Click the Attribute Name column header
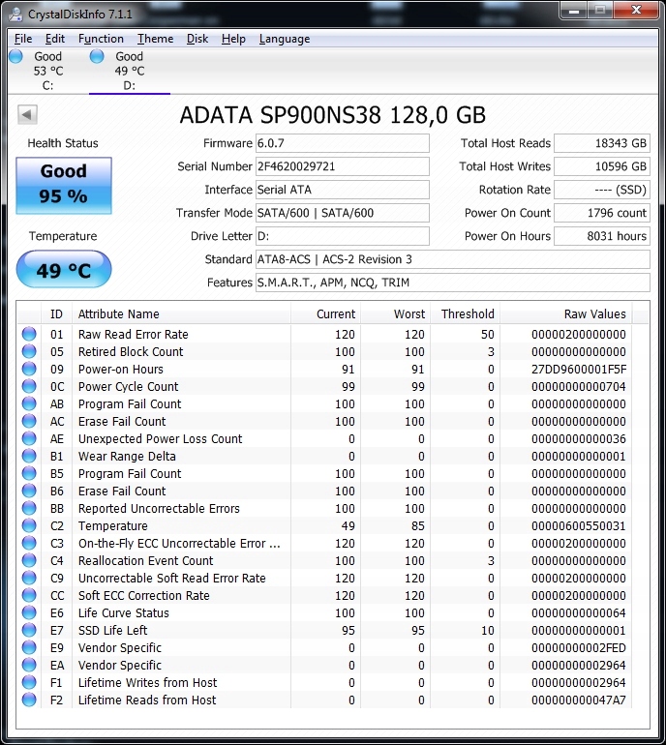The width and height of the screenshot is (666, 745). [x=181, y=314]
